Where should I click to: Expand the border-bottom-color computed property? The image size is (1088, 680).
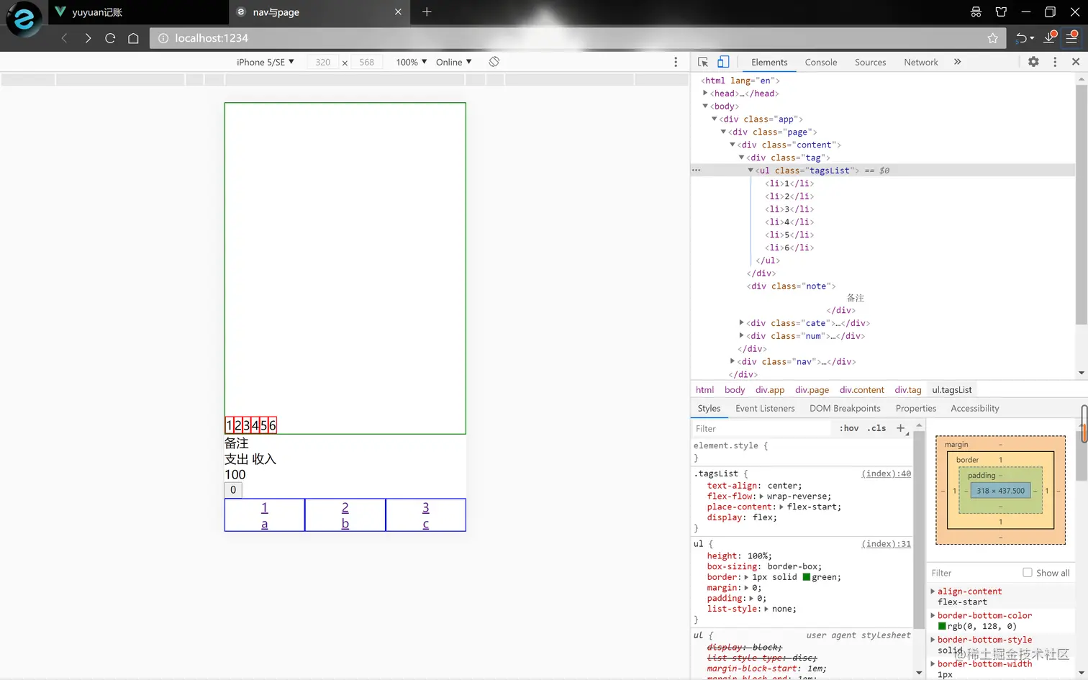click(x=933, y=615)
